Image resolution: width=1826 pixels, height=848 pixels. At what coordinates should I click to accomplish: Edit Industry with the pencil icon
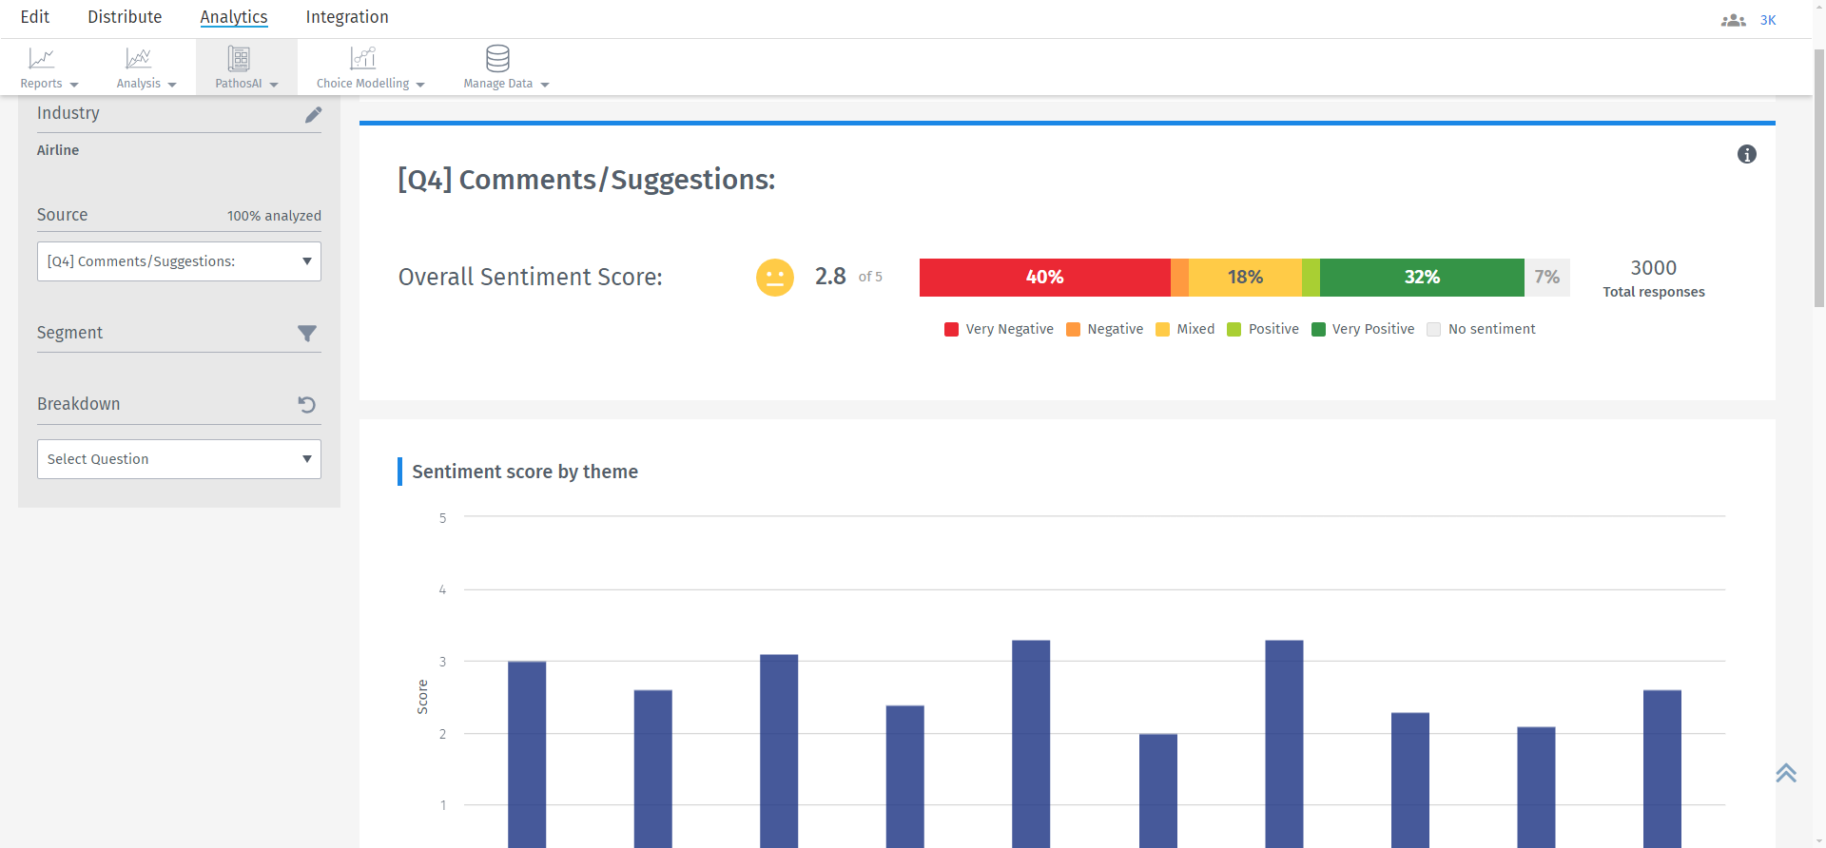tap(313, 115)
